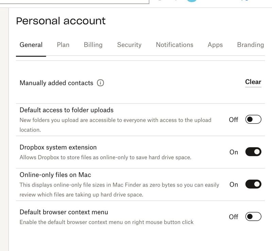Turn off Online-only files on Mac switch
Image resolution: width=272 pixels, height=251 pixels.
pos(253,184)
